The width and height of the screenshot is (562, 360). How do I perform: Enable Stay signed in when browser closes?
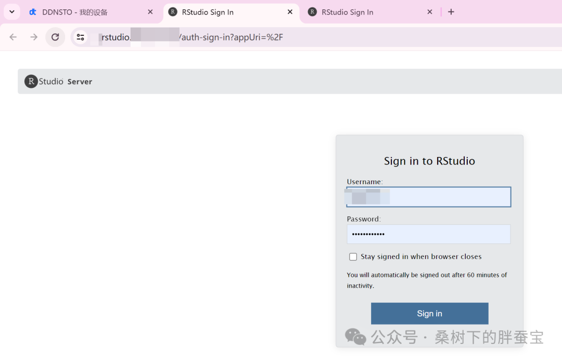pos(353,257)
